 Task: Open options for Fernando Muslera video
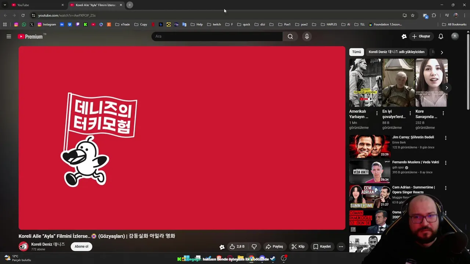[446, 163]
